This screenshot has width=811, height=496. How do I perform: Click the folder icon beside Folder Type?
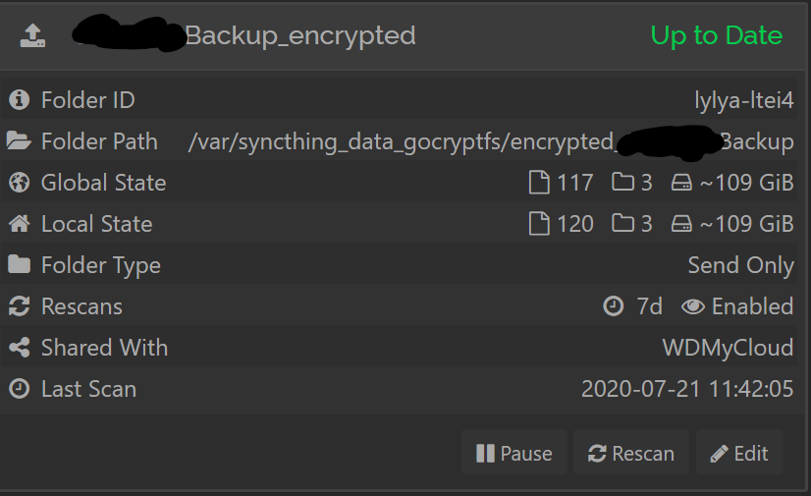pos(19,264)
